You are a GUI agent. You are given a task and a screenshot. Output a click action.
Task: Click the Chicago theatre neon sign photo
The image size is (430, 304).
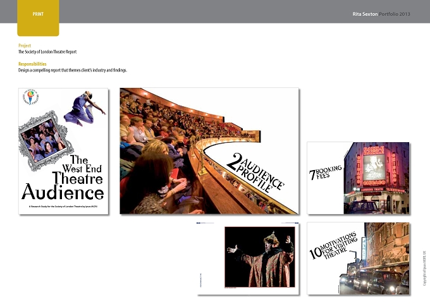[x=376, y=178]
